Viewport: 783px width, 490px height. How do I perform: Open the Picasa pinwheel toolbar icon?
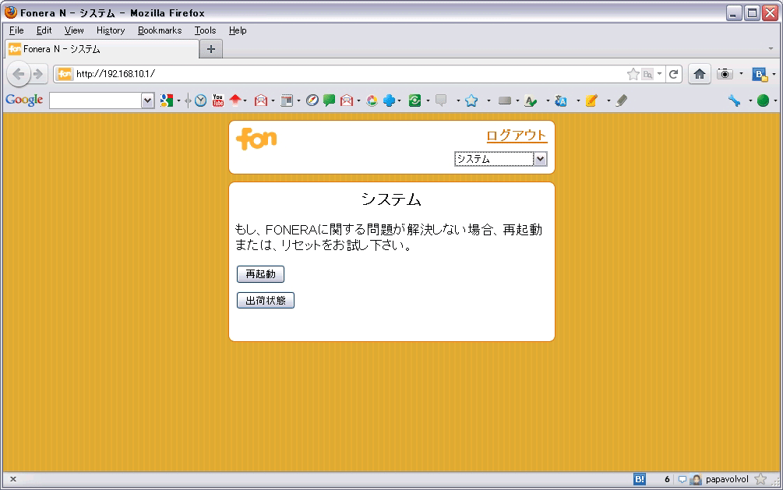point(372,100)
